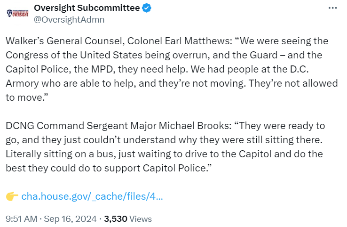Open the cha.house.gov cache files link

(x=92, y=196)
